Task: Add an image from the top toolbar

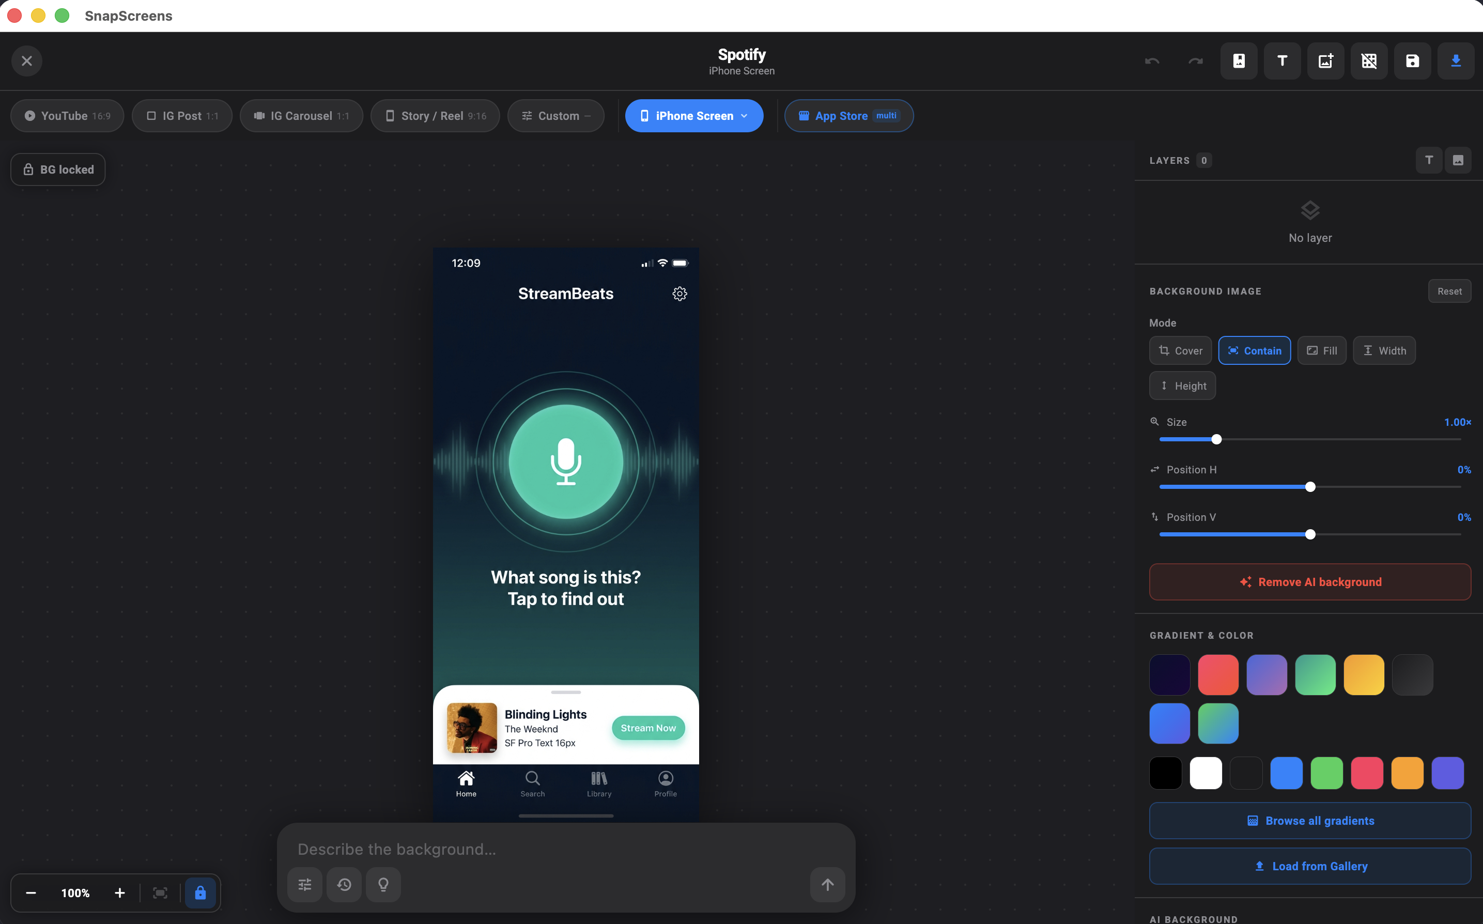Action: (x=1325, y=61)
